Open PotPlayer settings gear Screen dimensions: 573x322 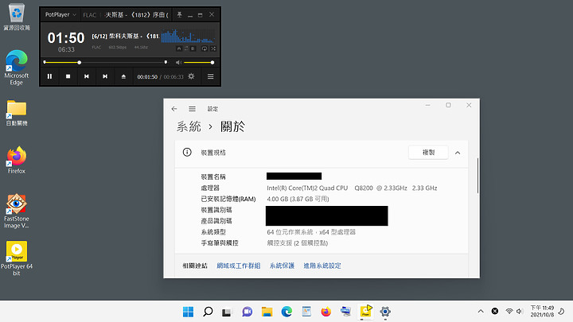point(191,76)
